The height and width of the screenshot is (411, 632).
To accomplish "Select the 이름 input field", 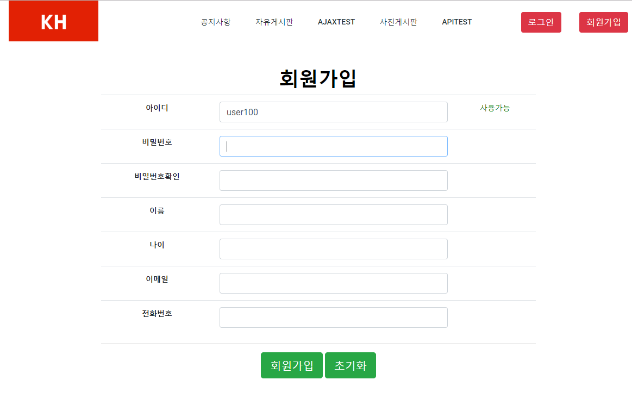I will point(333,215).
